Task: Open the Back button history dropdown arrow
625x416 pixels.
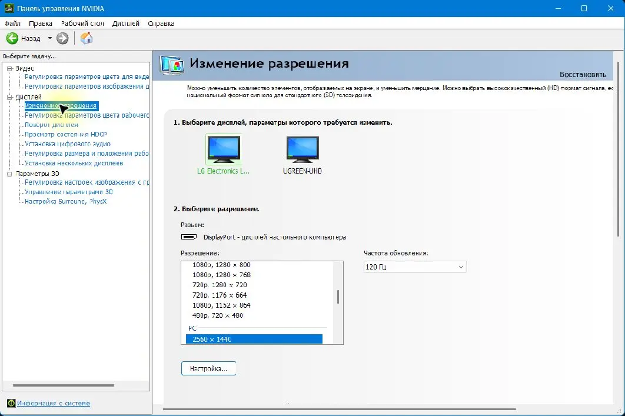Action: [50, 38]
